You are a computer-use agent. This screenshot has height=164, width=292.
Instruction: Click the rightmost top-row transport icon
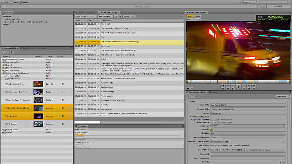tap(254, 85)
